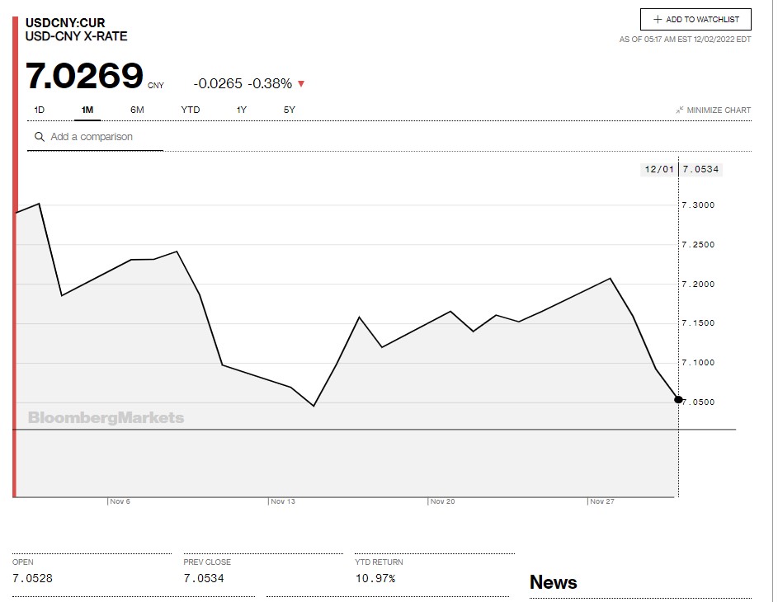
Task: Select the 1M time range tab
Action: 87,110
